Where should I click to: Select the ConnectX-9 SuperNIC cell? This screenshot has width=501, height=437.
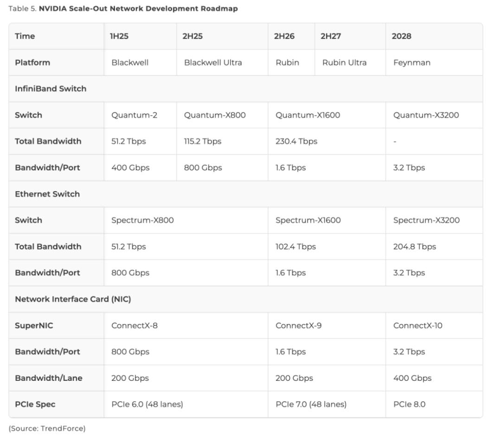click(298, 326)
